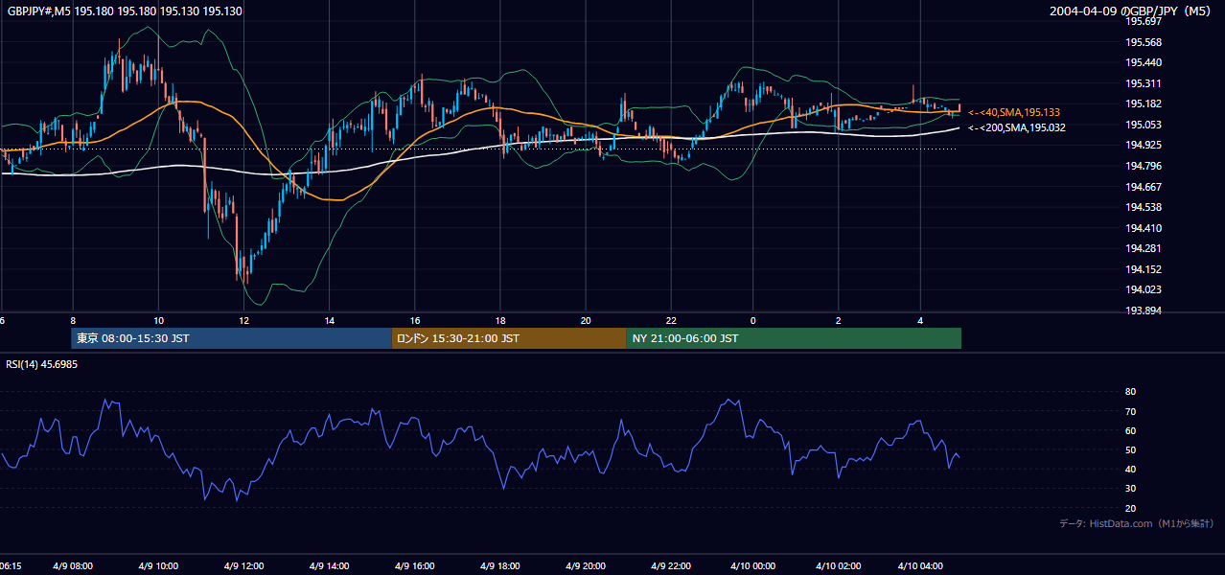Click hour tick 14 under price chart
This screenshot has height=575, width=1225.
[329, 320]
